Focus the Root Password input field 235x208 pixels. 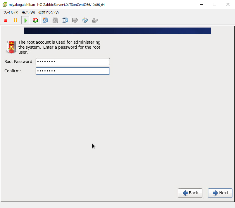pos(73,62)
